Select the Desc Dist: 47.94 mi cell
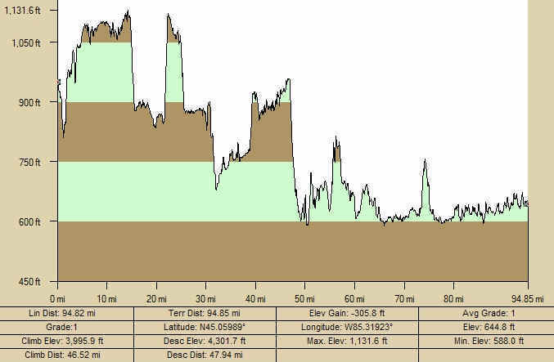The height and width of the screenshot is (362, 554). point(204,355)
